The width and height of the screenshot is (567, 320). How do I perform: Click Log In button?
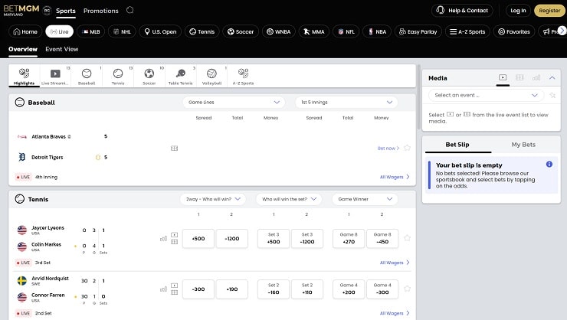(518, 11)
